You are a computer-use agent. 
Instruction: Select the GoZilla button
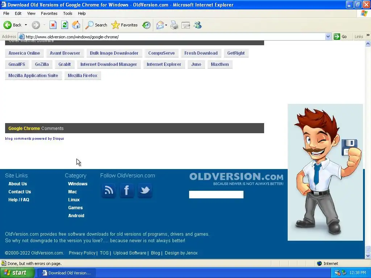tap(42, 64)
